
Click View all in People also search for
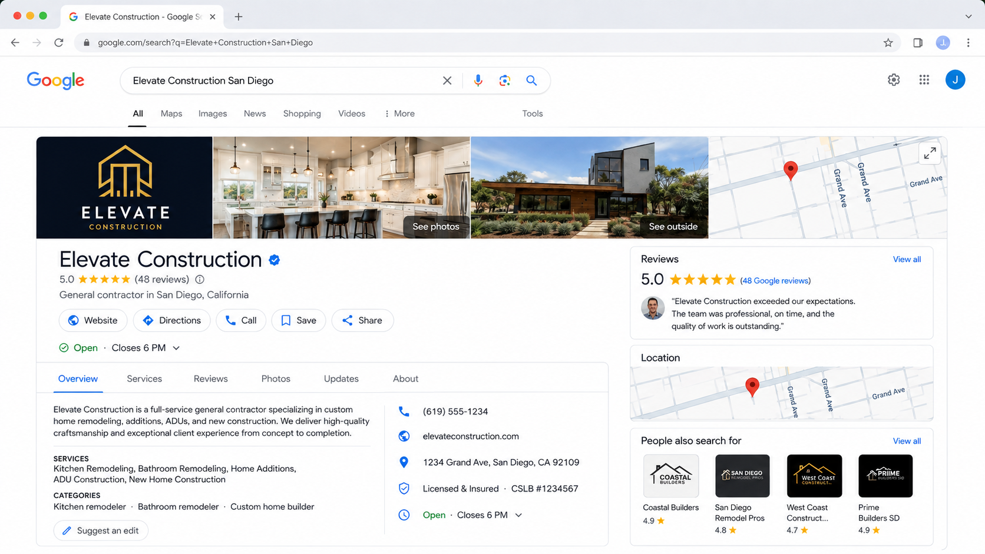(907, 441)
